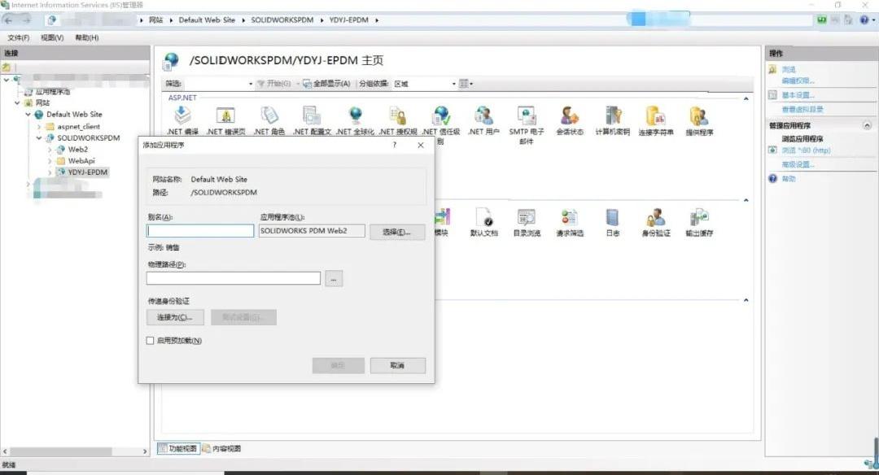Screen dimensions: 879x475
Task: Open the .NET 错误页 feature
Action: tap(226, 117)
